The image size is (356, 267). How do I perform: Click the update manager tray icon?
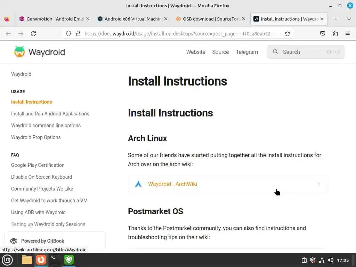[304, 260]
